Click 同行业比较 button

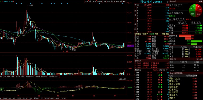(163, 70)
